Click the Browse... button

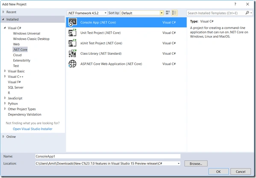coord(196,163)
